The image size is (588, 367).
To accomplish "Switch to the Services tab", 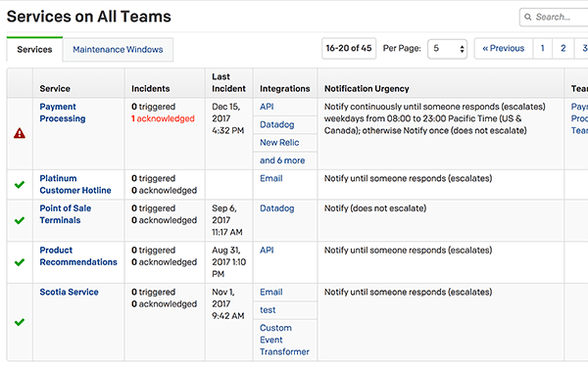I will [34, 50].
